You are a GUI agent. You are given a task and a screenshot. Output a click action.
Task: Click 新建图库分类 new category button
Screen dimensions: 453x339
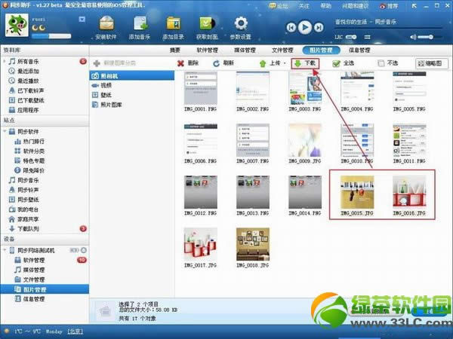pos(115,63)
